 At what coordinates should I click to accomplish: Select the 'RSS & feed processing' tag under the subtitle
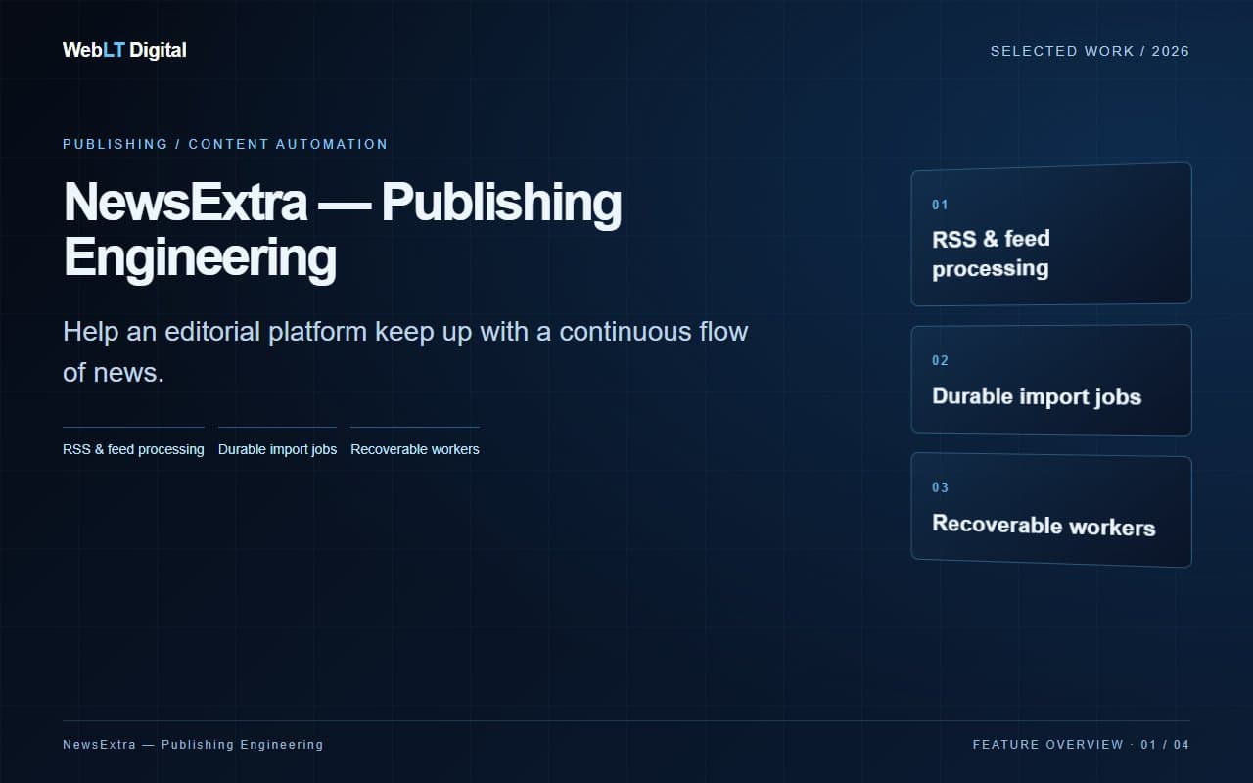tap(133, 443)
